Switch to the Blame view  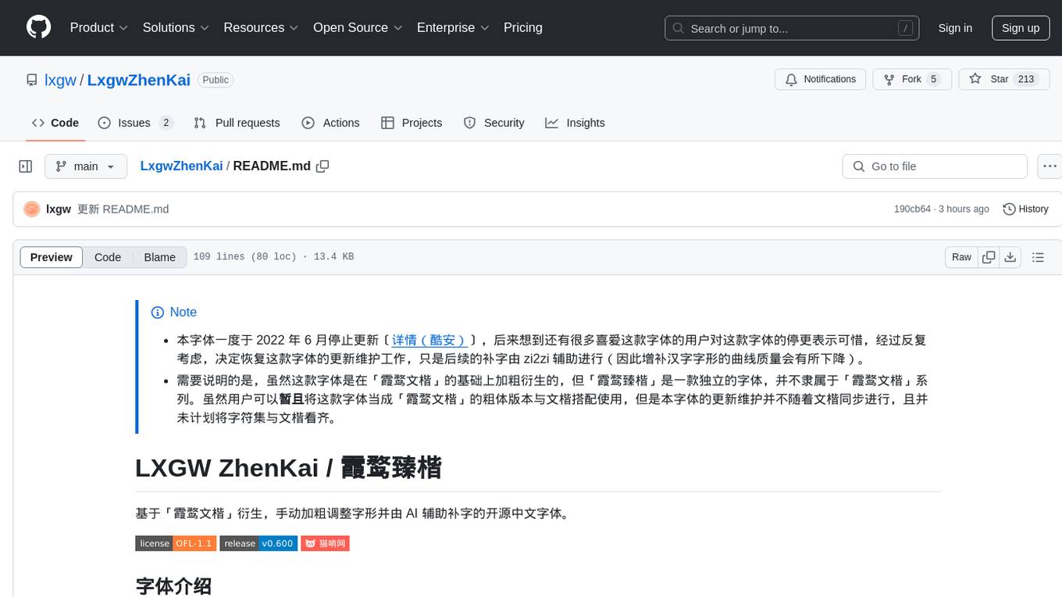point(159,257)
